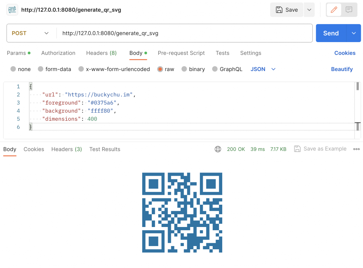Click the "#0375a6" foreground value
Image resolution: width=363 pixels, height=268 pixels.
coord(102,103)
